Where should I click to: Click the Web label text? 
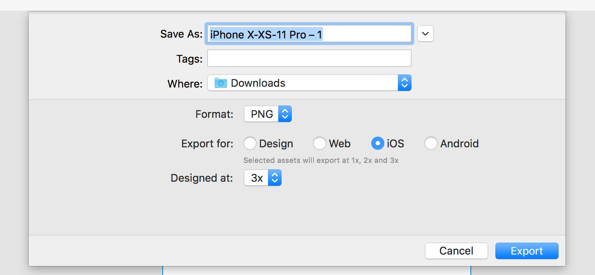[340, 144]
